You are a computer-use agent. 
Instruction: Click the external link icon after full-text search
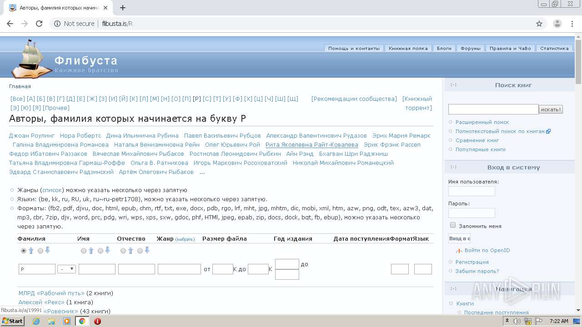[x=548, y=131]
